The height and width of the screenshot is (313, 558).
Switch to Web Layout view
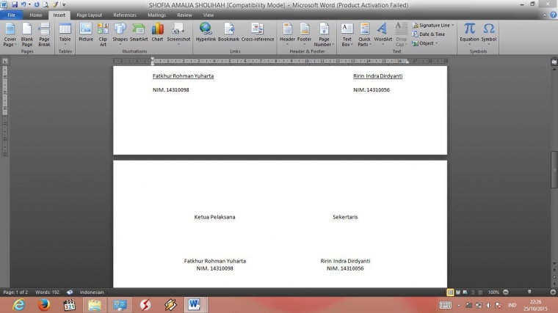point(465,292)
